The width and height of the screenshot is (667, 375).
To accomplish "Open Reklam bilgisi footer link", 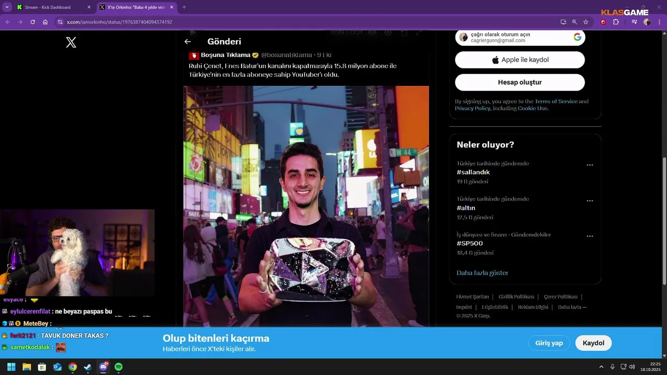I will pyautogui.click(x=533, y=307).
